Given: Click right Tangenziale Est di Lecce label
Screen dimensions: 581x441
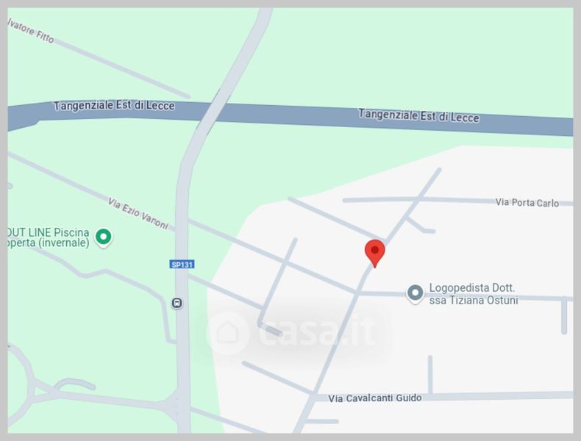Looking at the screenshot, I should [x=418, y=115].
